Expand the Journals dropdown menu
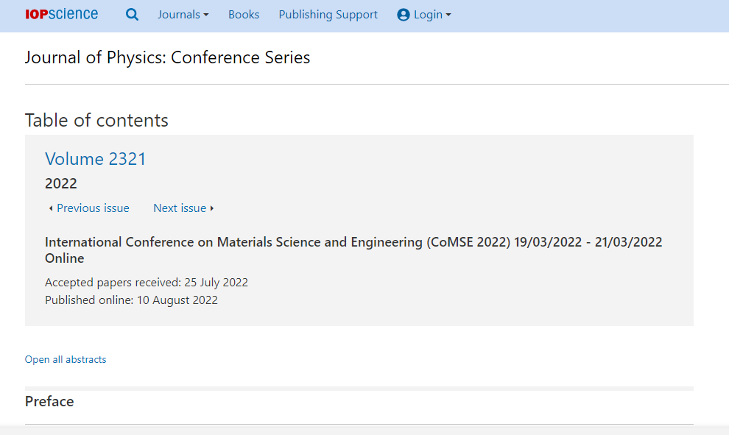Screen dimensions: 729x435 coord(183,15)
